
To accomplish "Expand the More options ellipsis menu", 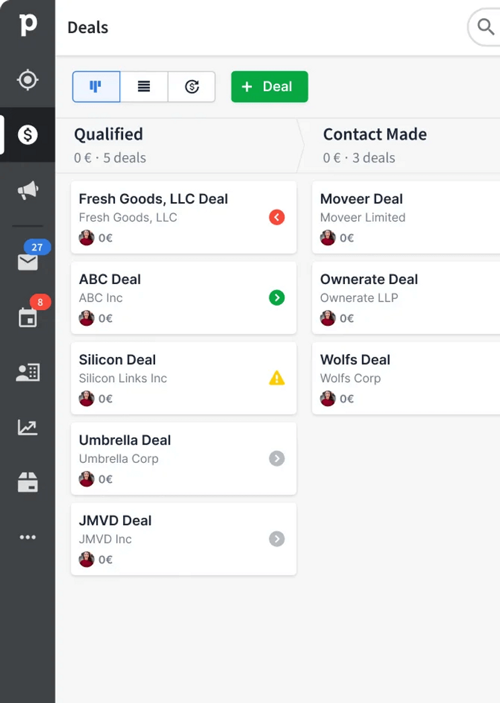I will coord(27,537).
